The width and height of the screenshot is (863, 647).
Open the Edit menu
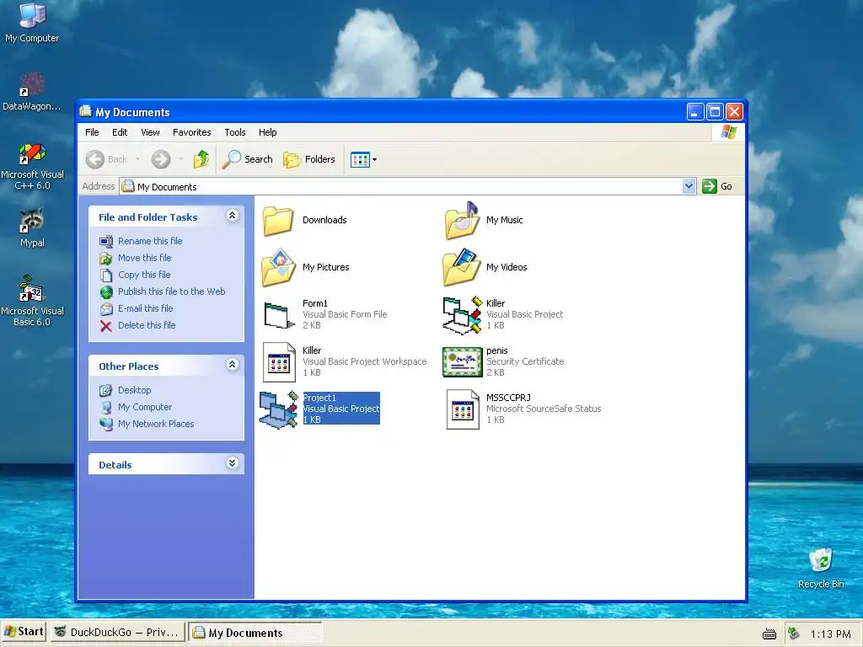pyautogui.click(x=120, y=132)
